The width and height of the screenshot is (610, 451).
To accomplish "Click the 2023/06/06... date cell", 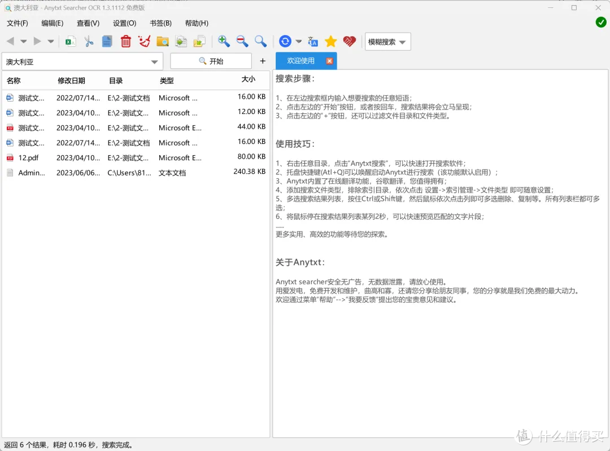I will 78,173.
